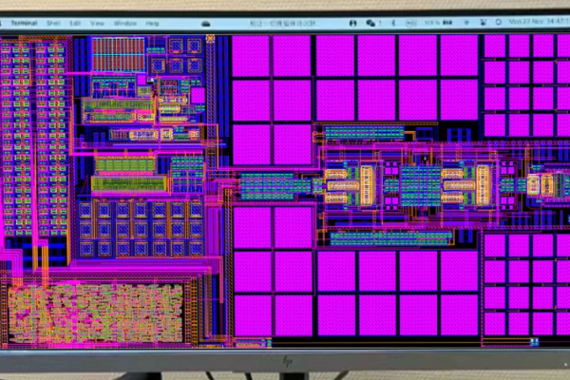
Task: Open the Edit menu
Action: (75, 23)
